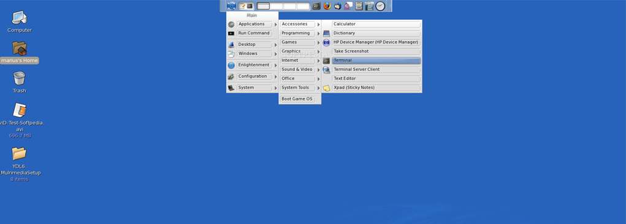Click the checklist icon beside the clock
This screenshot has width=626, height=224.
click(x=369, y=6)
